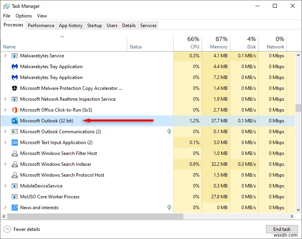Image resolution: width=302 pixels, height=239 pixels.
Task: Sort processes by the Name column header
Action: tap(64, 43)
